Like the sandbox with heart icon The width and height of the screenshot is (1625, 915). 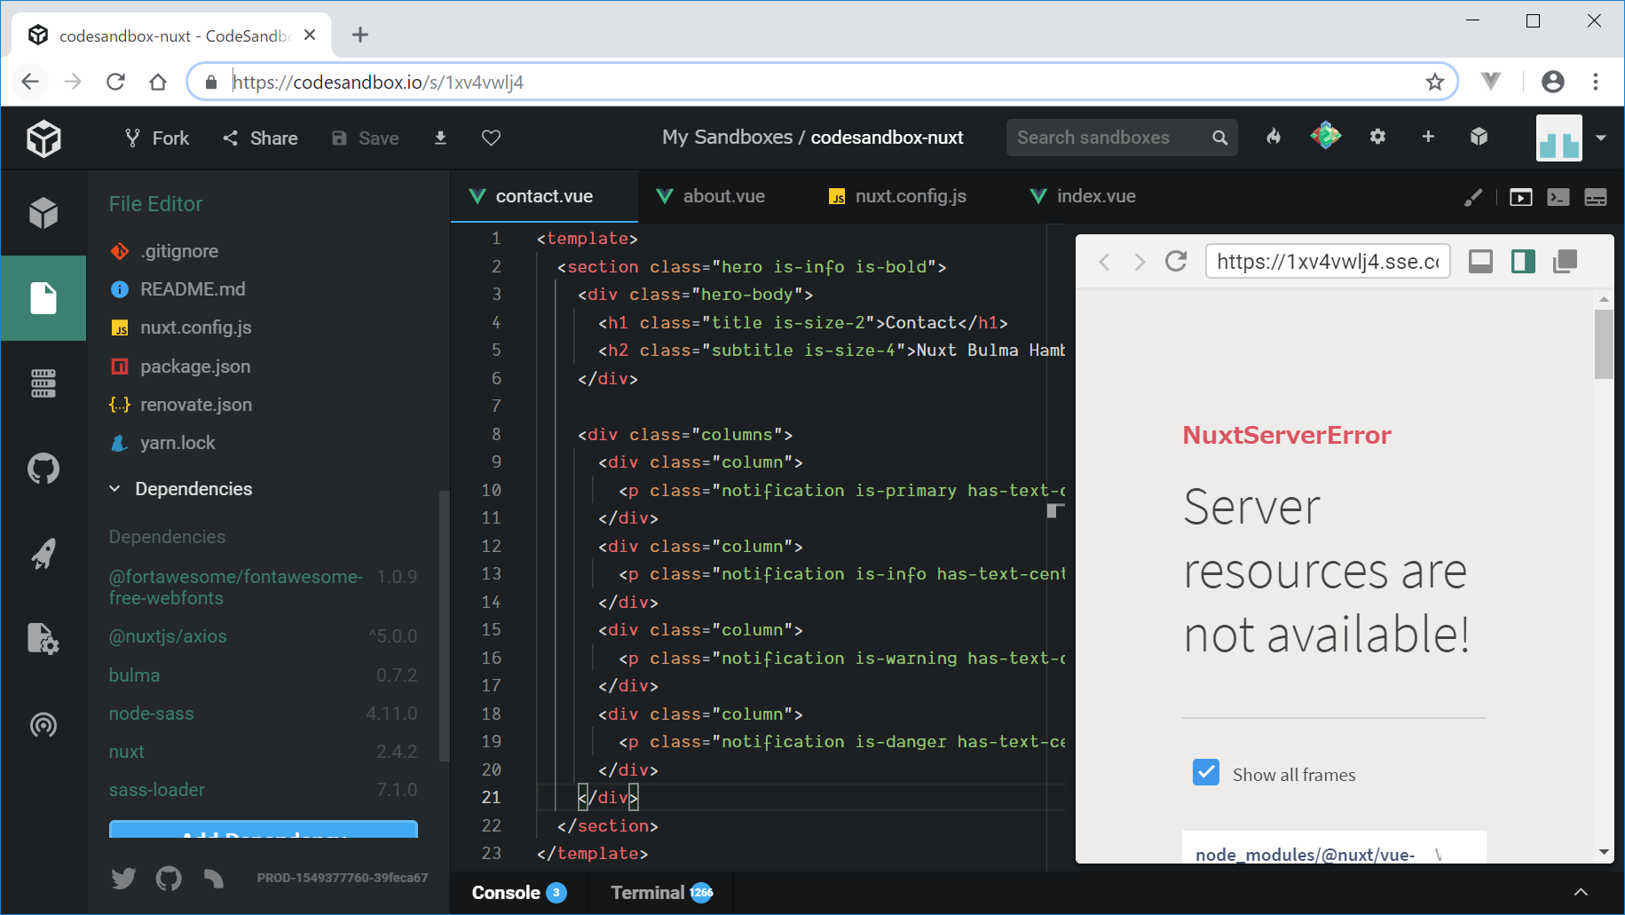[x=491, y=138]
